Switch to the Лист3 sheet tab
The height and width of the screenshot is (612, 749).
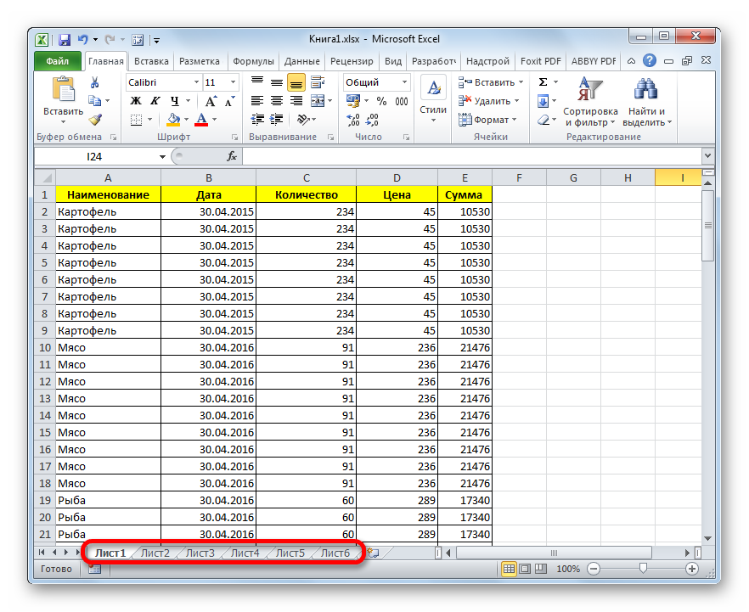pos(200,553)
